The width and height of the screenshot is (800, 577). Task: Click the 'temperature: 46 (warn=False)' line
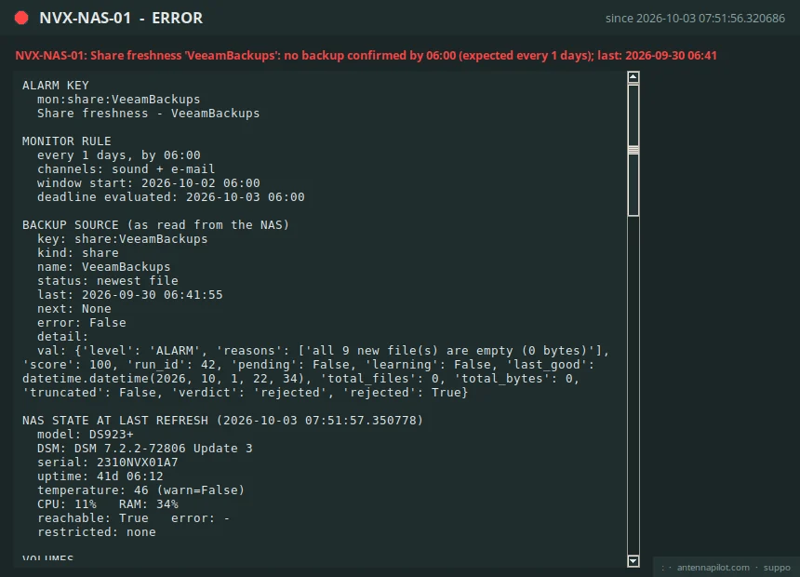pos(140,490)
